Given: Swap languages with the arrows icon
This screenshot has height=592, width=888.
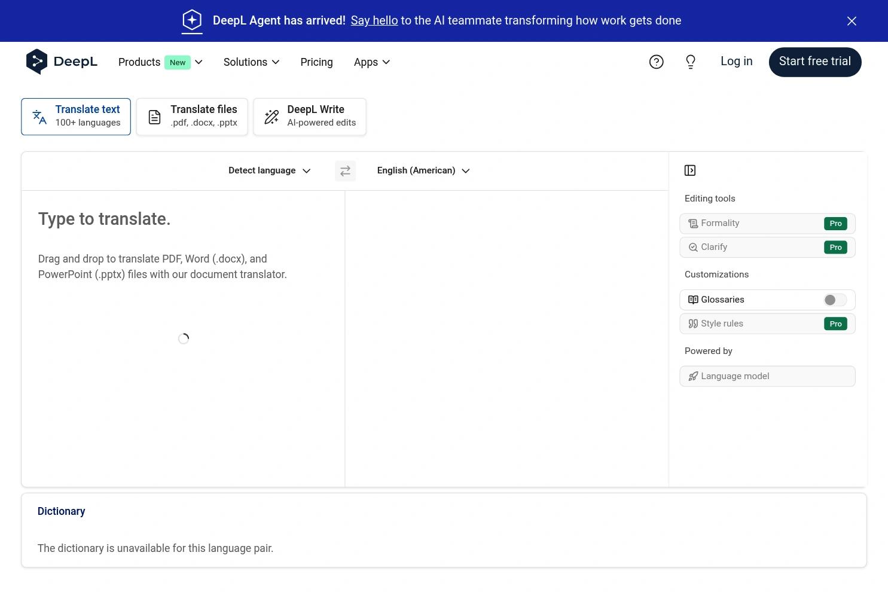Looking at the screenshot, I should point(345,171).
